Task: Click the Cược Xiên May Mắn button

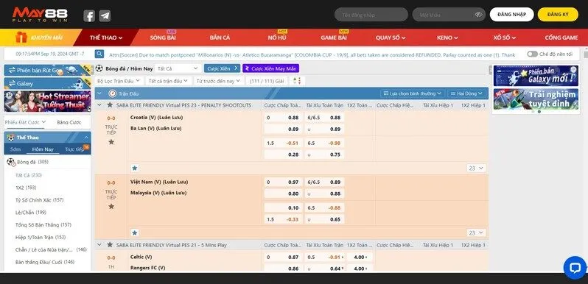Action: [x=270, y=68]
